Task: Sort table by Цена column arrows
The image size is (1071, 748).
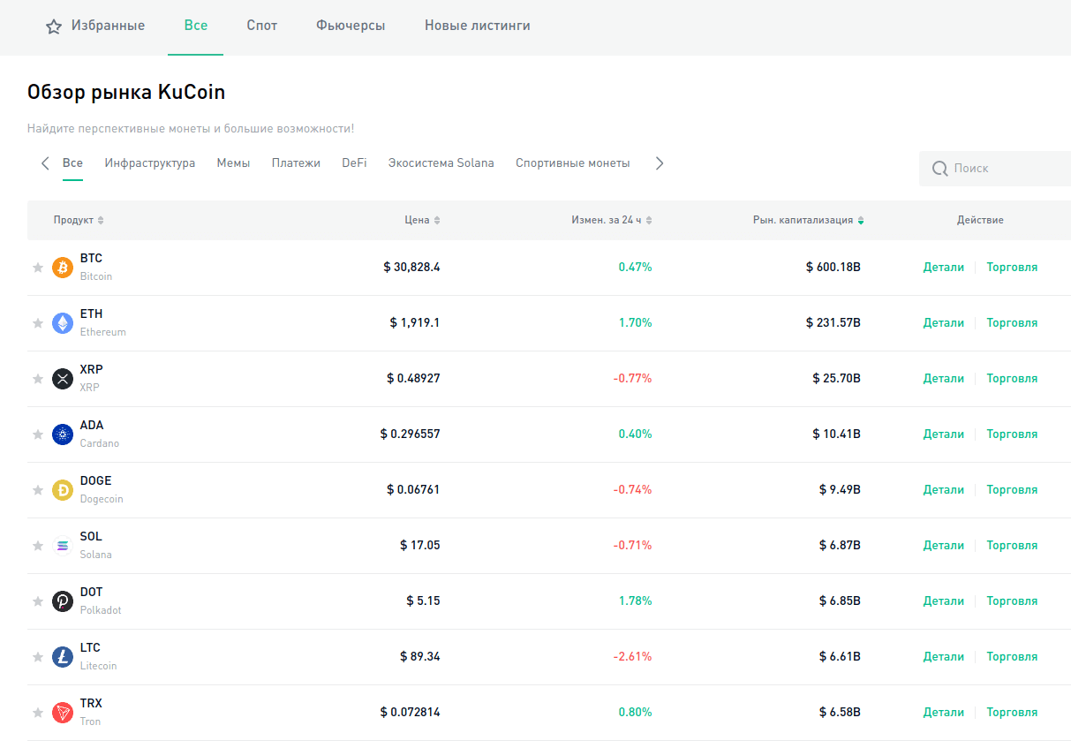Action: pos(436,221)
